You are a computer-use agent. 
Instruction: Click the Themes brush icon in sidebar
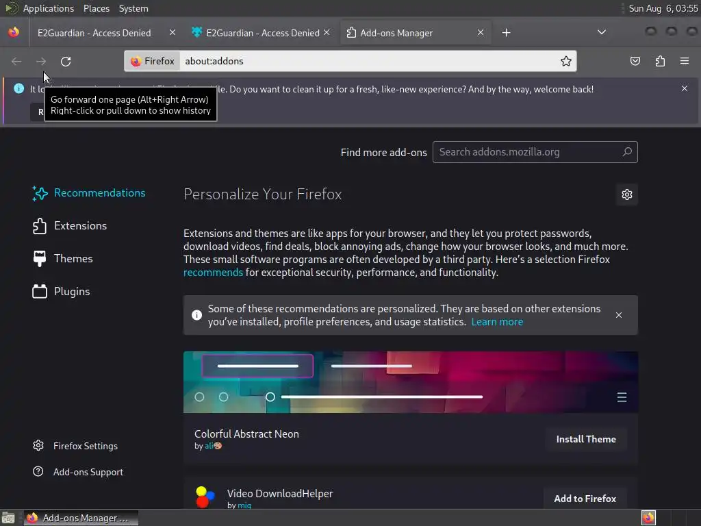(x=39, y=258)
